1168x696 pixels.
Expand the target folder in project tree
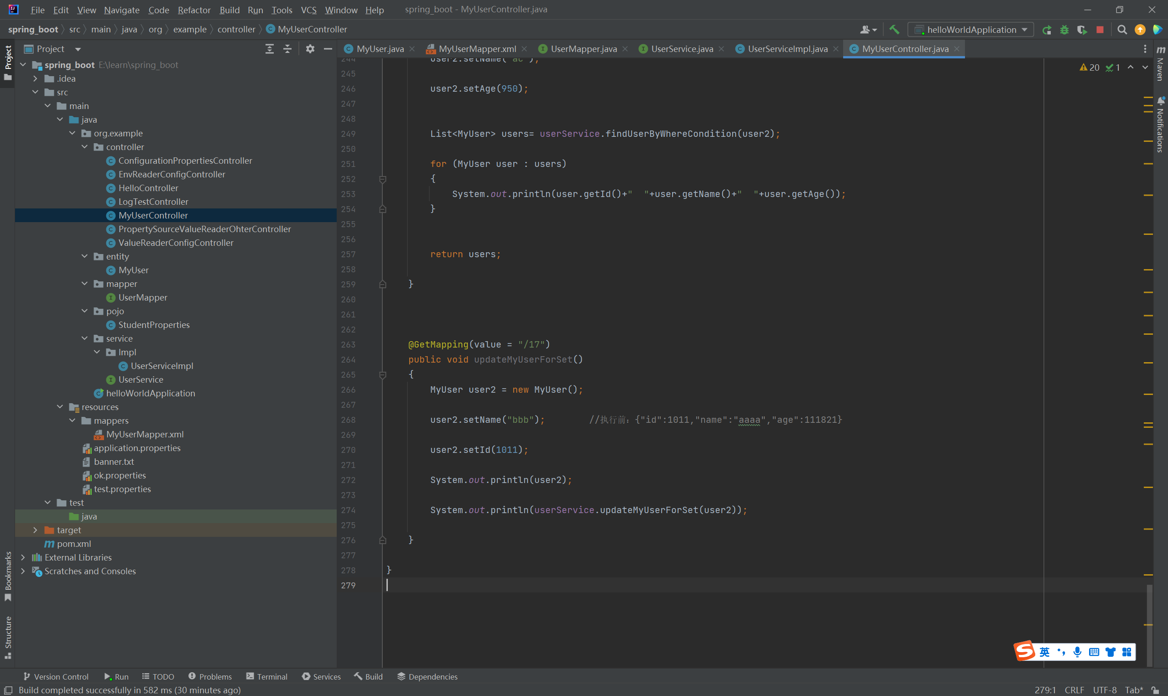[35, 530]
